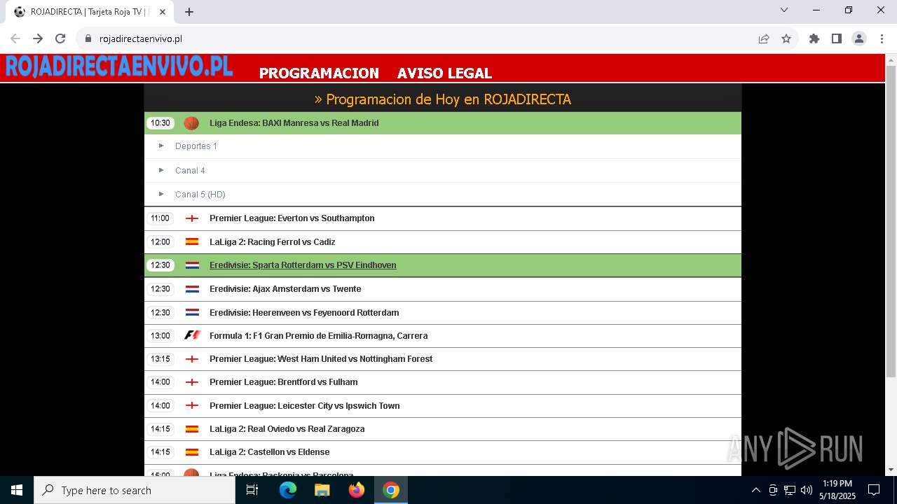Click the Programacion de Hoy en ROJADIRECTA heading
Viewport: 897px width, 504px height.
pos(443,99)
